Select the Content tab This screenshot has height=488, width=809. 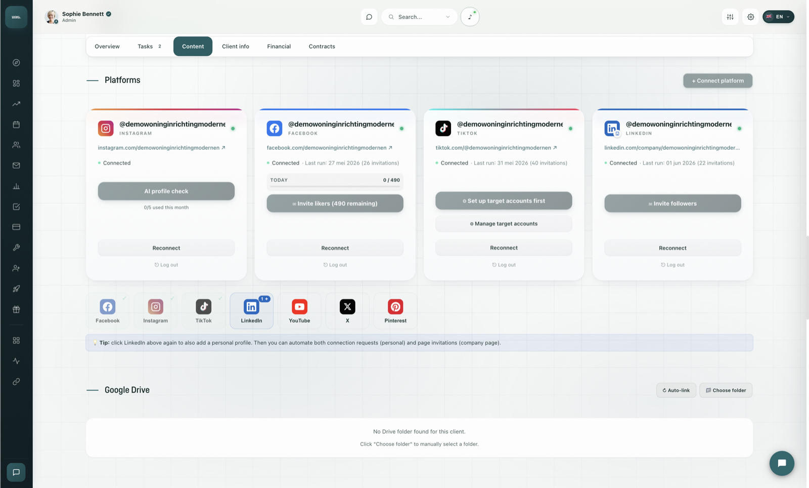coord(193,46)
